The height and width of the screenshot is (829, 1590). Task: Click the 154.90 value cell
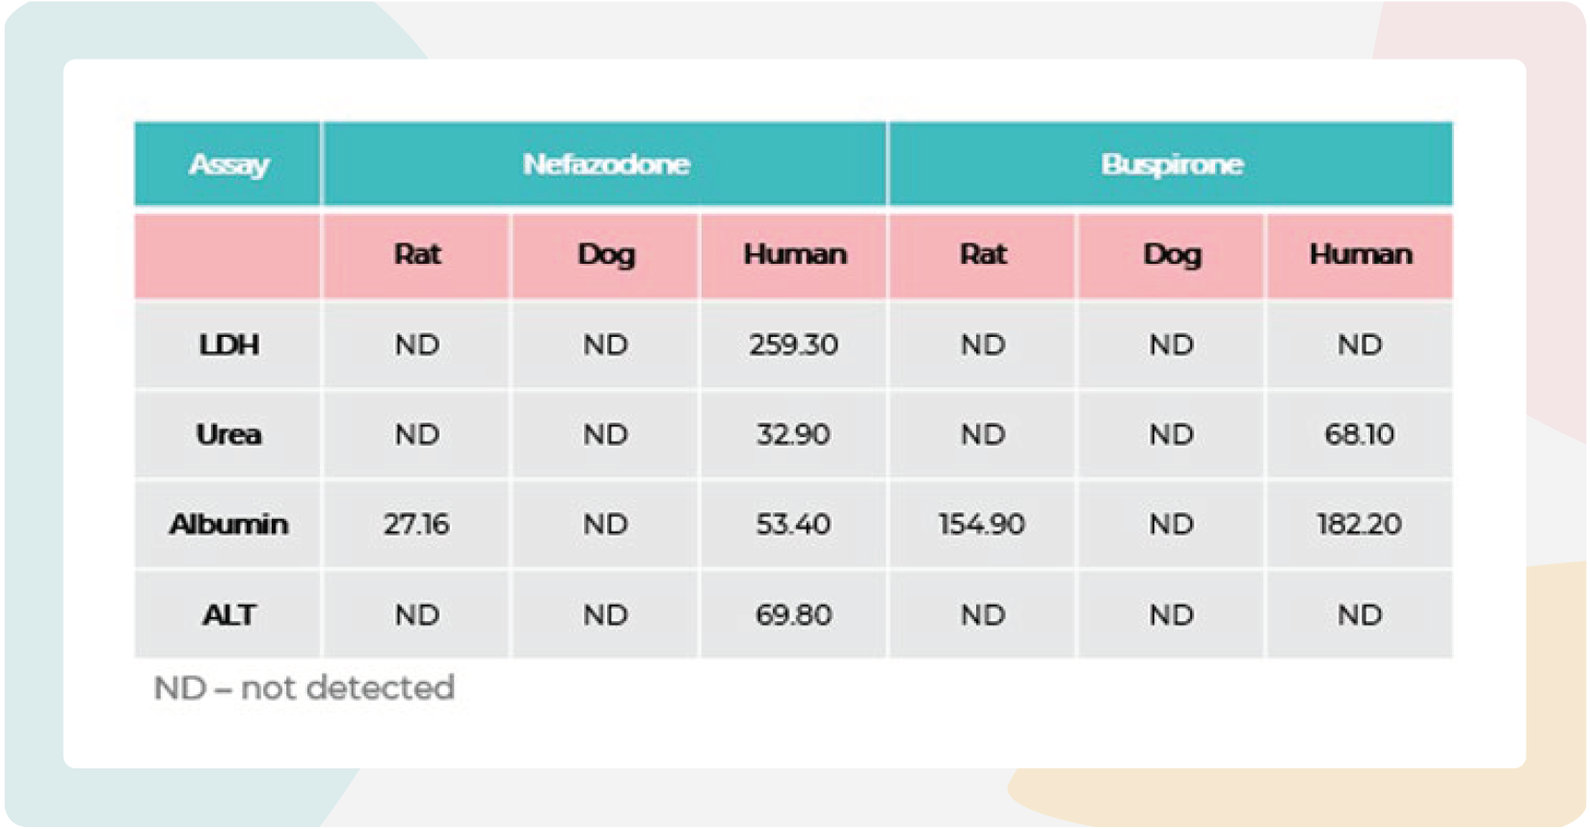(x=982, y=525)
